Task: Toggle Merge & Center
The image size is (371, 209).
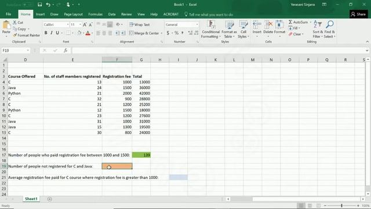Action: pyautogui.click(x=144, y=33)
